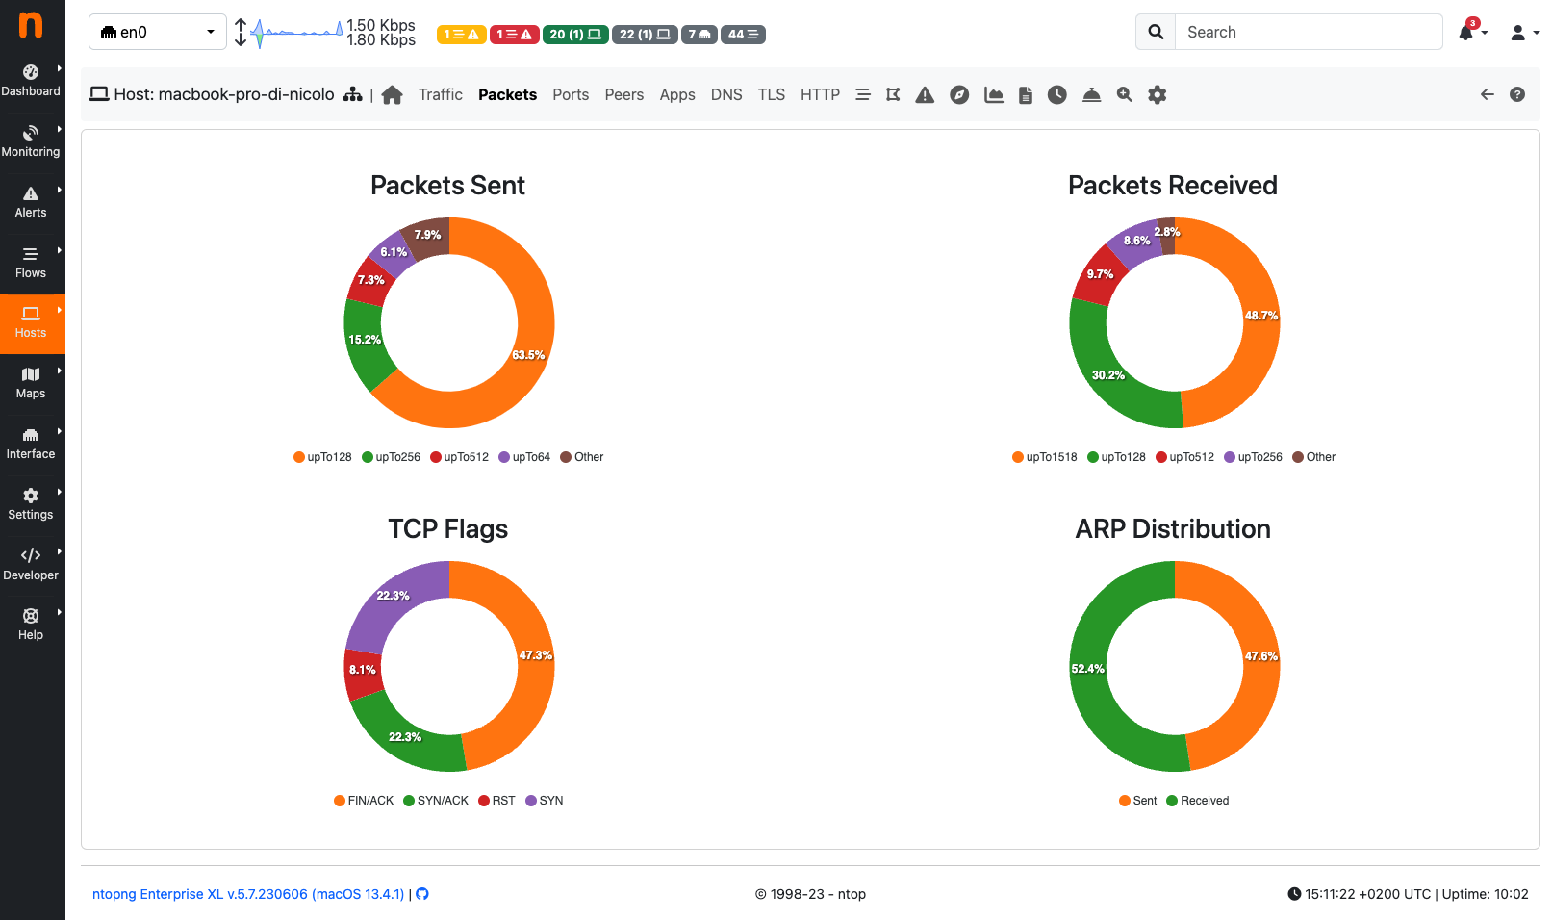This screenshot has width=1552, height=920.
Task: Click the grey 7 devices badge
Action: coord(700,35)
